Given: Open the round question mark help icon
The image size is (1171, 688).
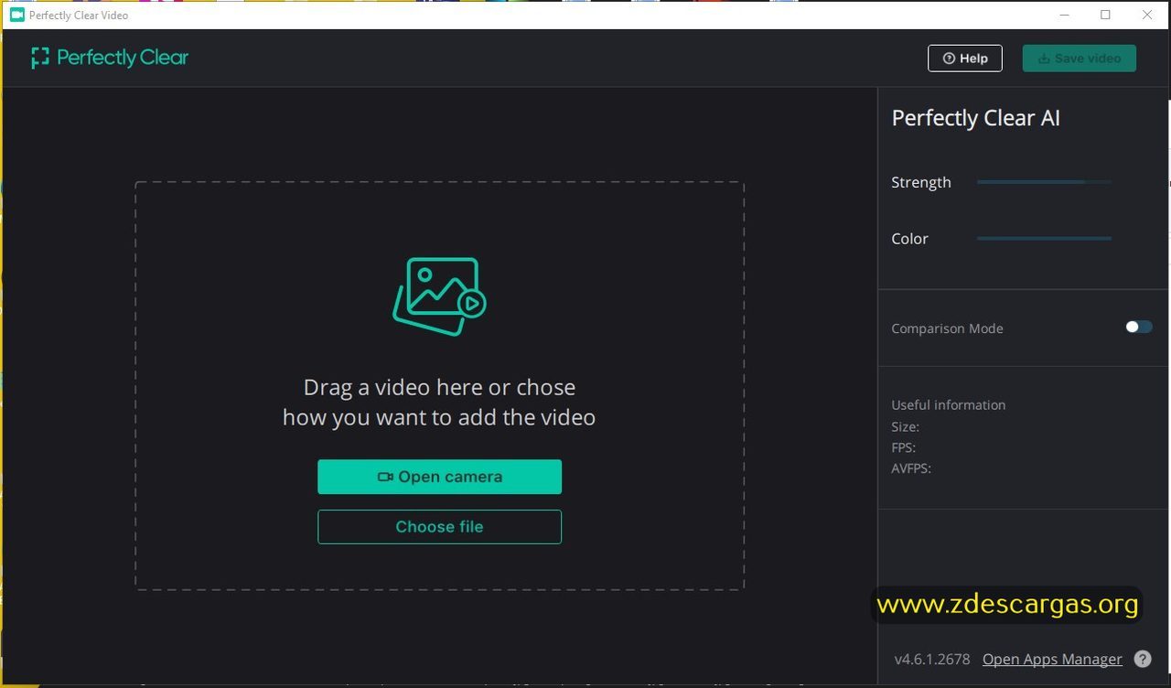Looking at the screenshot, I should tap(1143, 659).
